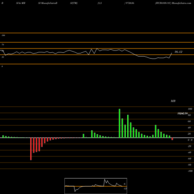Click the -6 label in mini chart
The height and width of the screenshot is (194, 194).
click(124, 184)
